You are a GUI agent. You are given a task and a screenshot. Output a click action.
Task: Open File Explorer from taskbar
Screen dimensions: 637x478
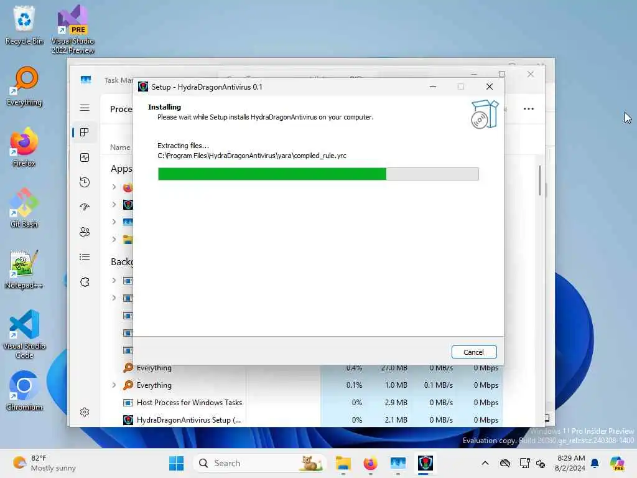[343, 463]
